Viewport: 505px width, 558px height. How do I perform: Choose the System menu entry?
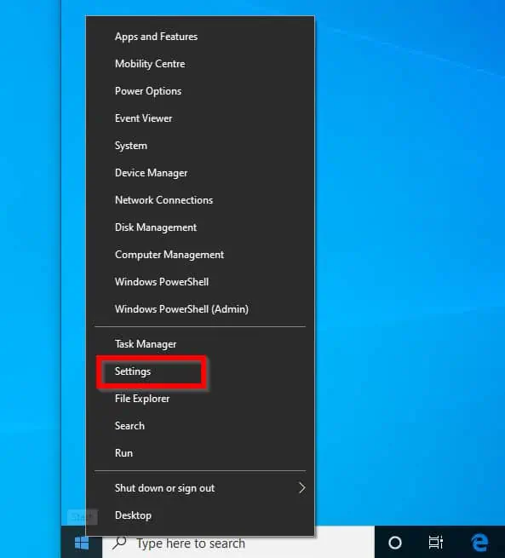200,146
